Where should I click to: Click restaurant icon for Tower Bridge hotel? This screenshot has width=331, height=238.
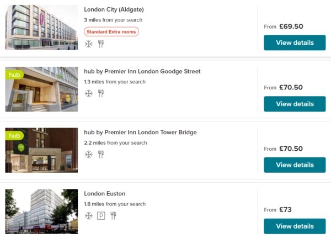(101, 155)
